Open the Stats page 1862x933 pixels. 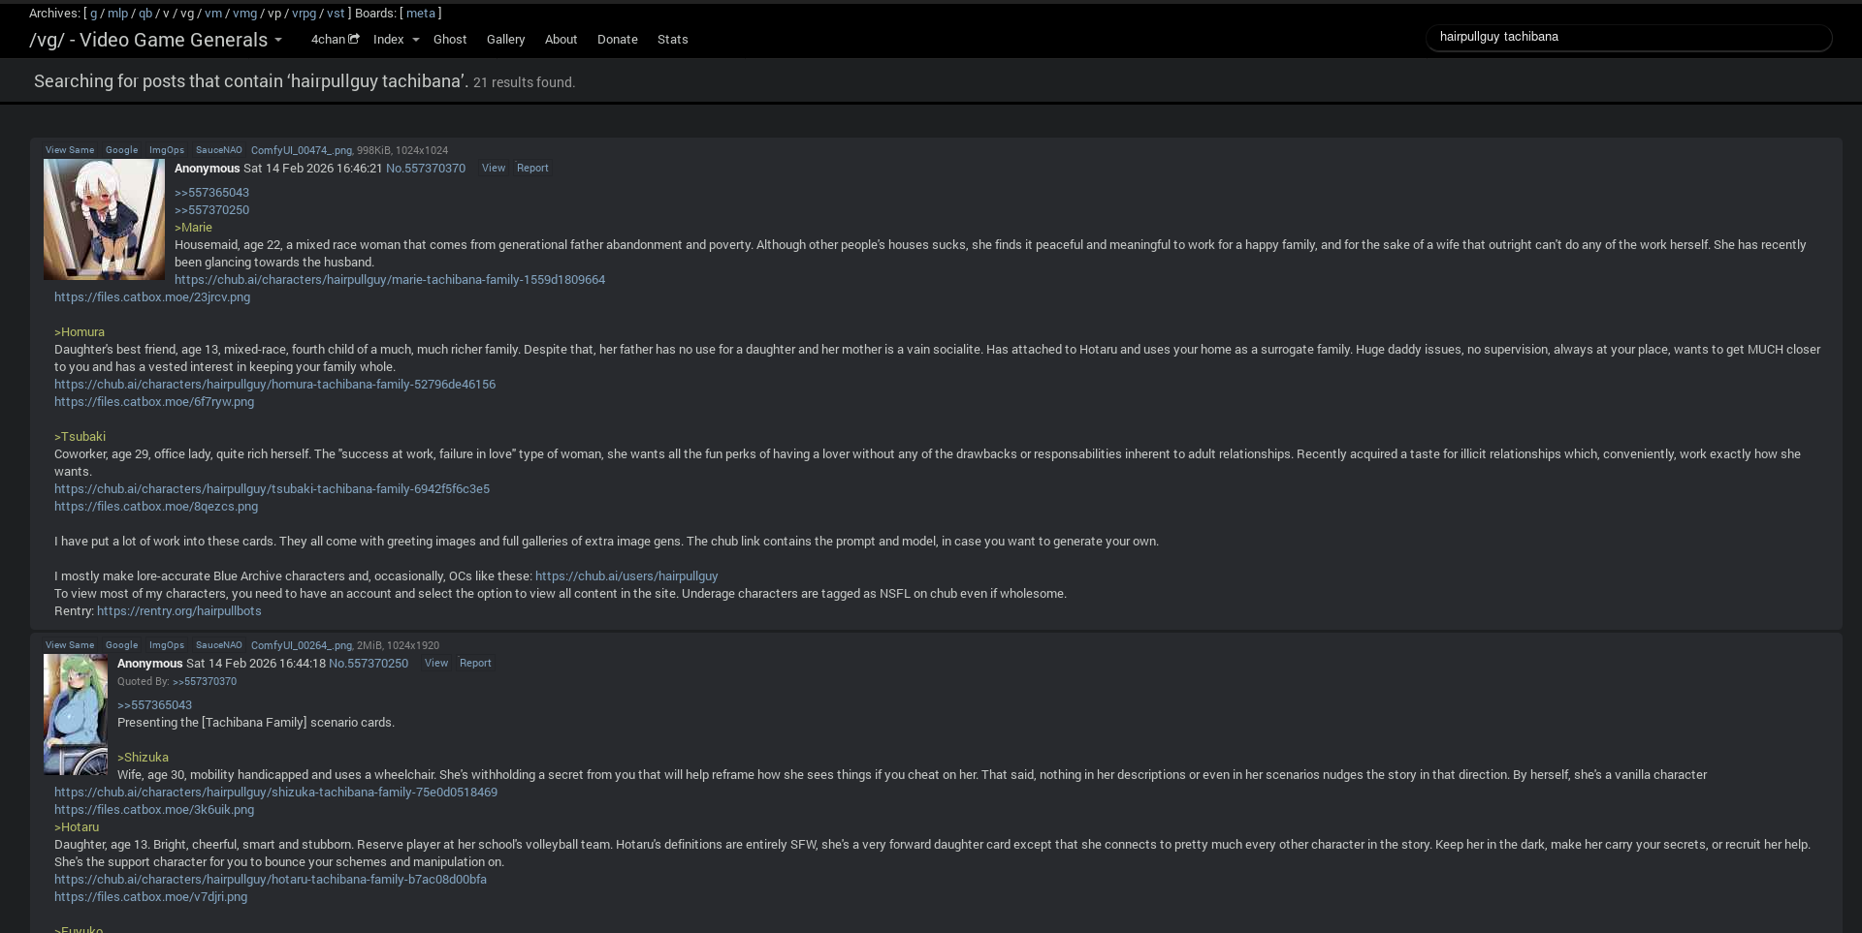coord(673,40)
